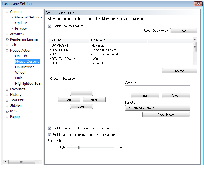Open Updates settings page
This screenshot has width=204, height=175.
(x=22, y=23)
